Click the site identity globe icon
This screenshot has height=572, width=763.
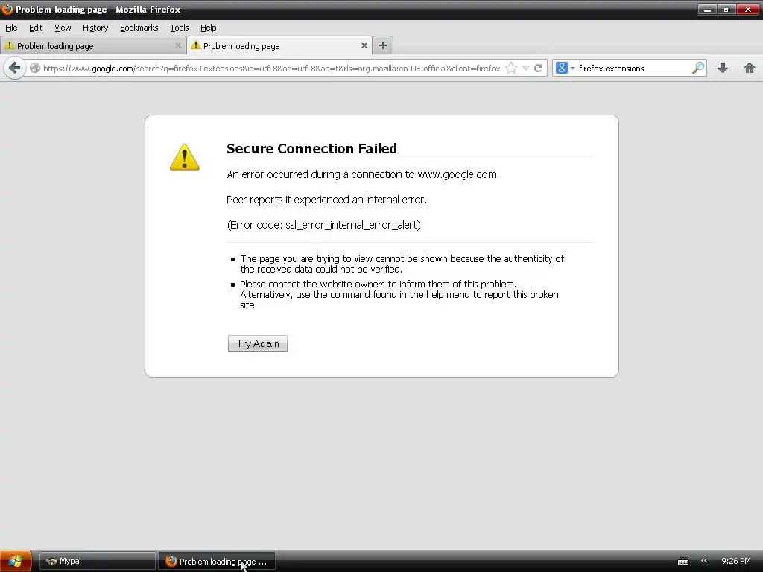[x=34, y=68]
